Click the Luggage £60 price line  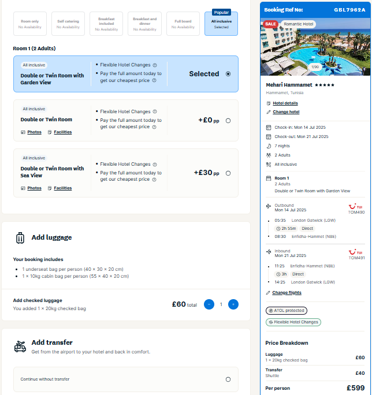315,357
